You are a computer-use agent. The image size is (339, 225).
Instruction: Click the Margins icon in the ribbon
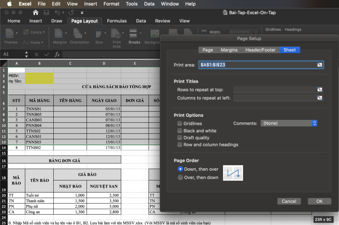tap(58, 33)
